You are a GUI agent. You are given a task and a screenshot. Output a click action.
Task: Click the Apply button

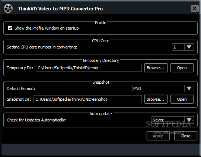point(158,136)
